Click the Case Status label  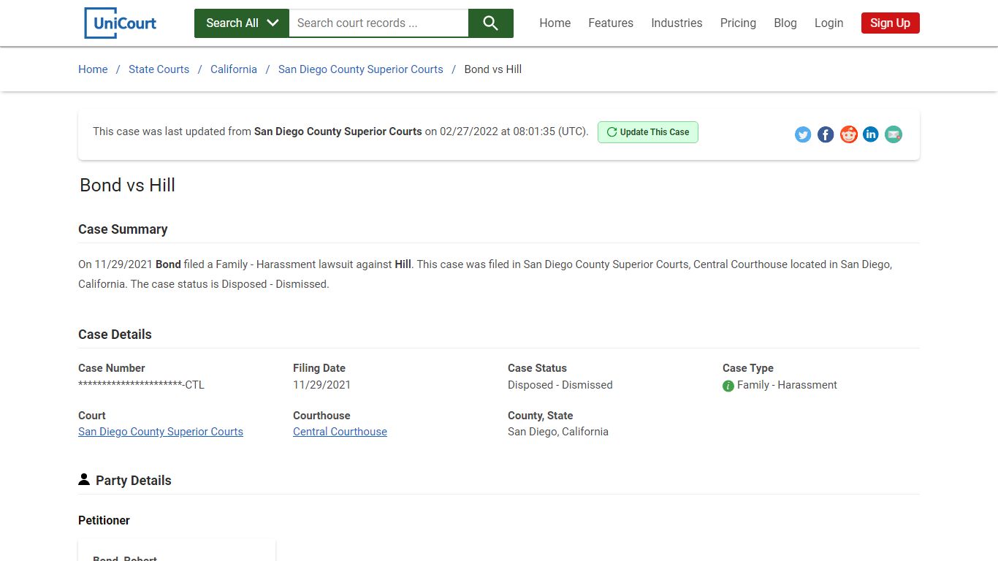point(537,368)
